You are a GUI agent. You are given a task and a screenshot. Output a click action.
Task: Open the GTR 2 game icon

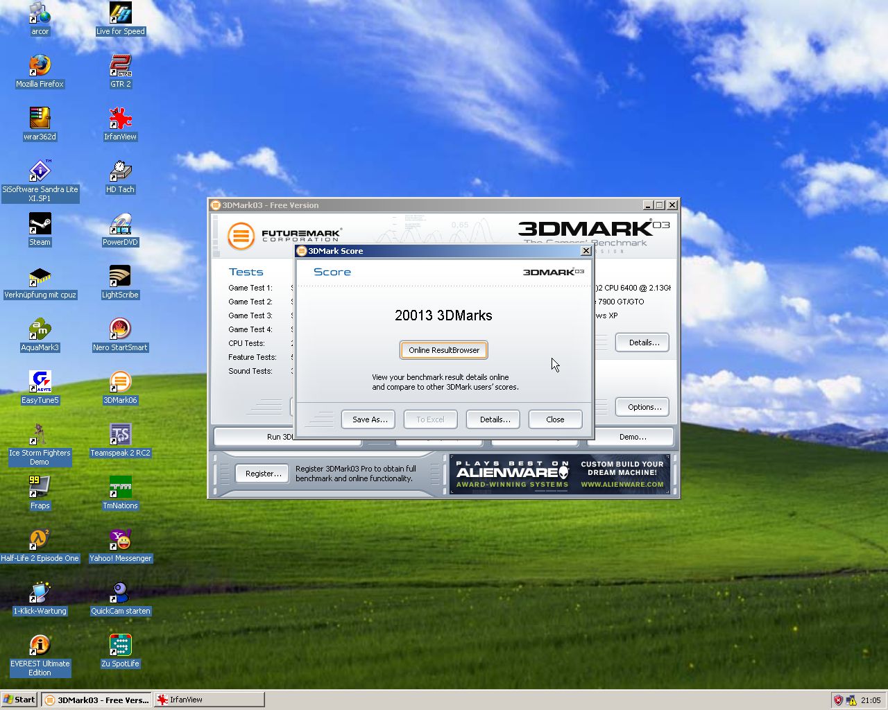pos(120,71)
